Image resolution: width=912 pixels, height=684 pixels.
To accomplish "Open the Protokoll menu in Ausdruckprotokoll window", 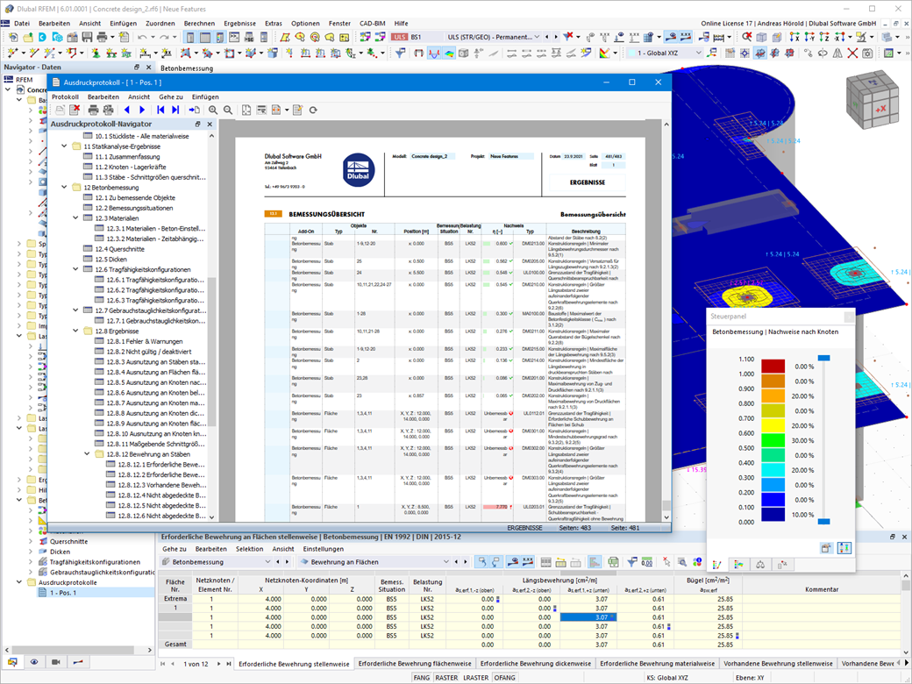I will 65,97.
